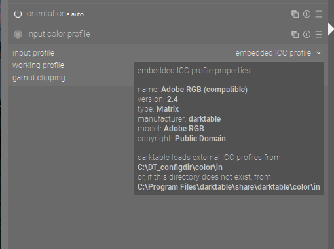The height and width of the screenshot is (249, 334).
Task: Click chevron beside embedded ICC profile
Action: (x=319, y=53)
